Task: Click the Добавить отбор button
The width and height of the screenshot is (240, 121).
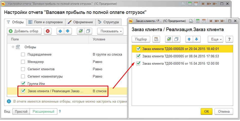Action: (x=24, y=31)
